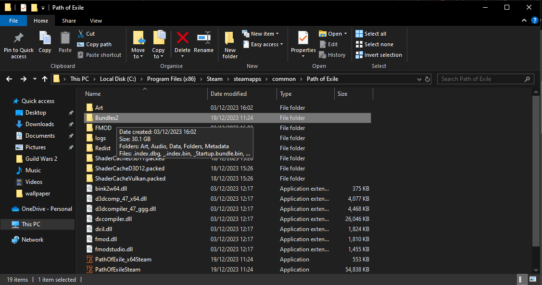
Task: Open OneDrive - Personal in sidebar
Action: (x=47, y=209)
